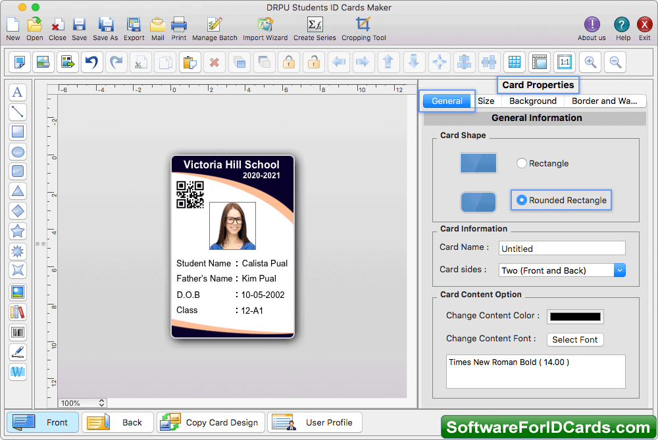Zoom out on the canvas
Image resolution: width=658 pixels, height=440 pixels.
(616, 62)
